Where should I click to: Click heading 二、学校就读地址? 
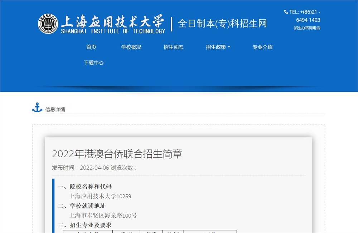[x=82, y=206]
